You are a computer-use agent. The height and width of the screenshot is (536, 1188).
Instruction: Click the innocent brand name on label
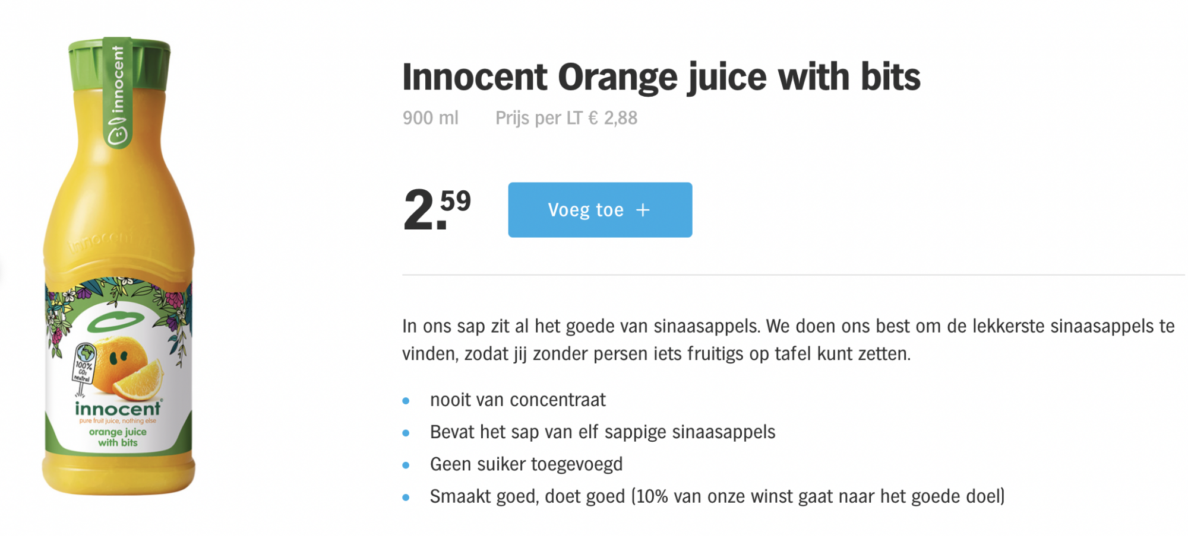coord(118,409)
